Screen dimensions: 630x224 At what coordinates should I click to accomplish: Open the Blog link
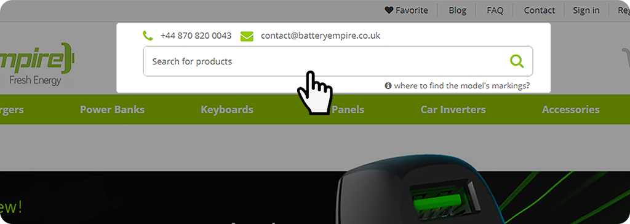[458, 10]
